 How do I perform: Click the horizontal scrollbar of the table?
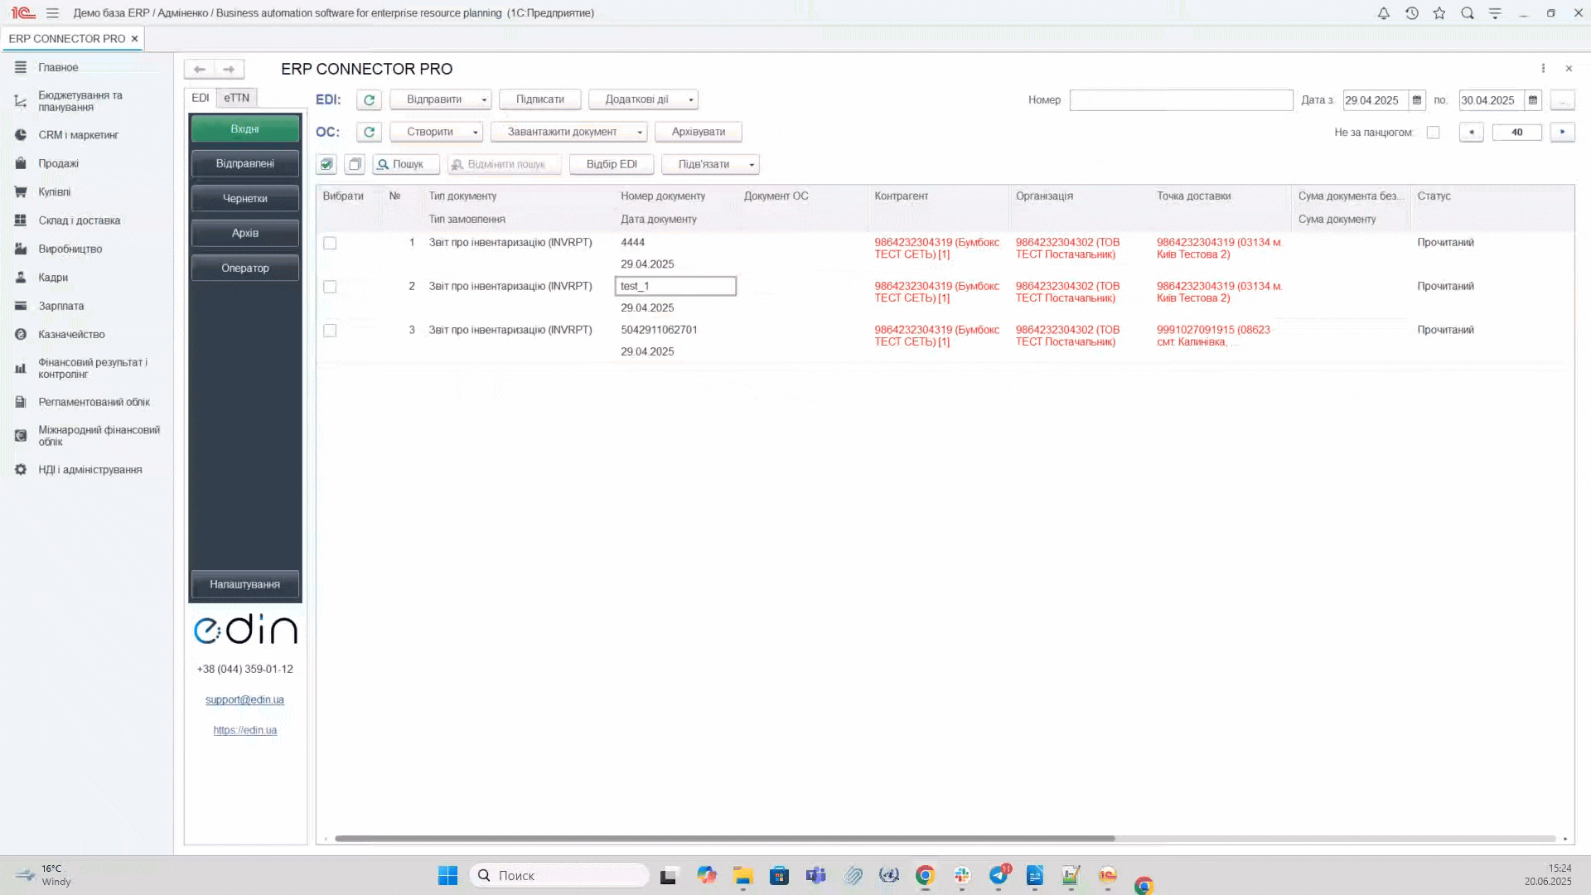pos(724,838)
